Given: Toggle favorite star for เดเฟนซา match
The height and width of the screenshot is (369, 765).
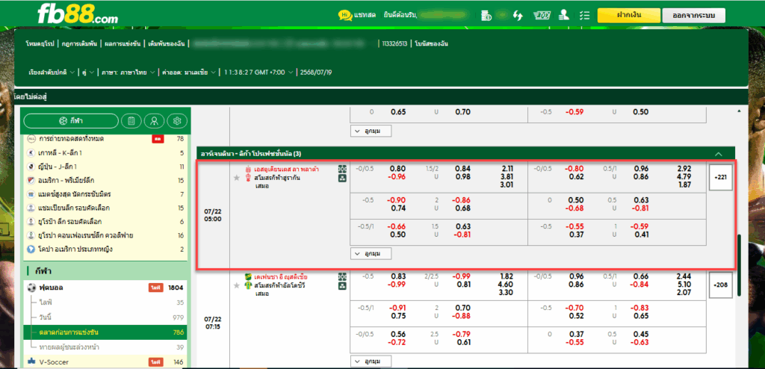Looking at the screenshot, I should [x=237, y=285].
